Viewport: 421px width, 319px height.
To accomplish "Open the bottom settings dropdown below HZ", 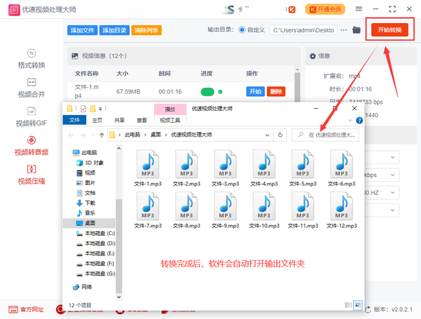I will pyautogui.click(x=393, y=210).
